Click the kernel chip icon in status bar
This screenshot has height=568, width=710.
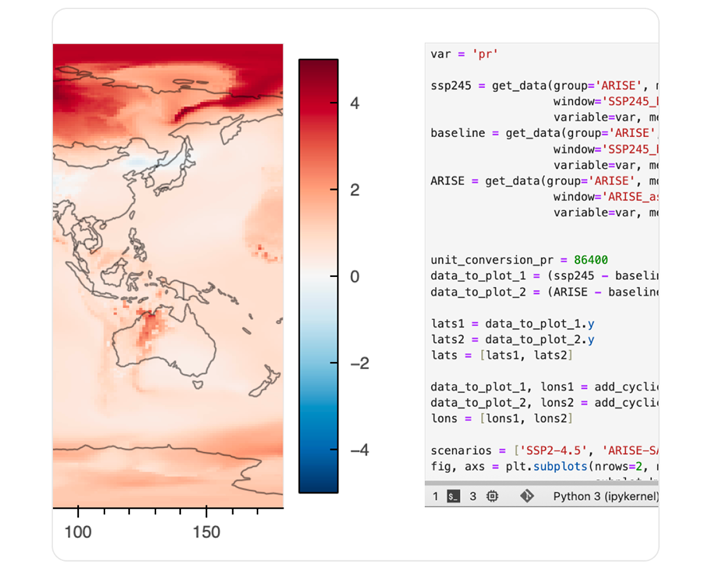(x=492, y=496)
